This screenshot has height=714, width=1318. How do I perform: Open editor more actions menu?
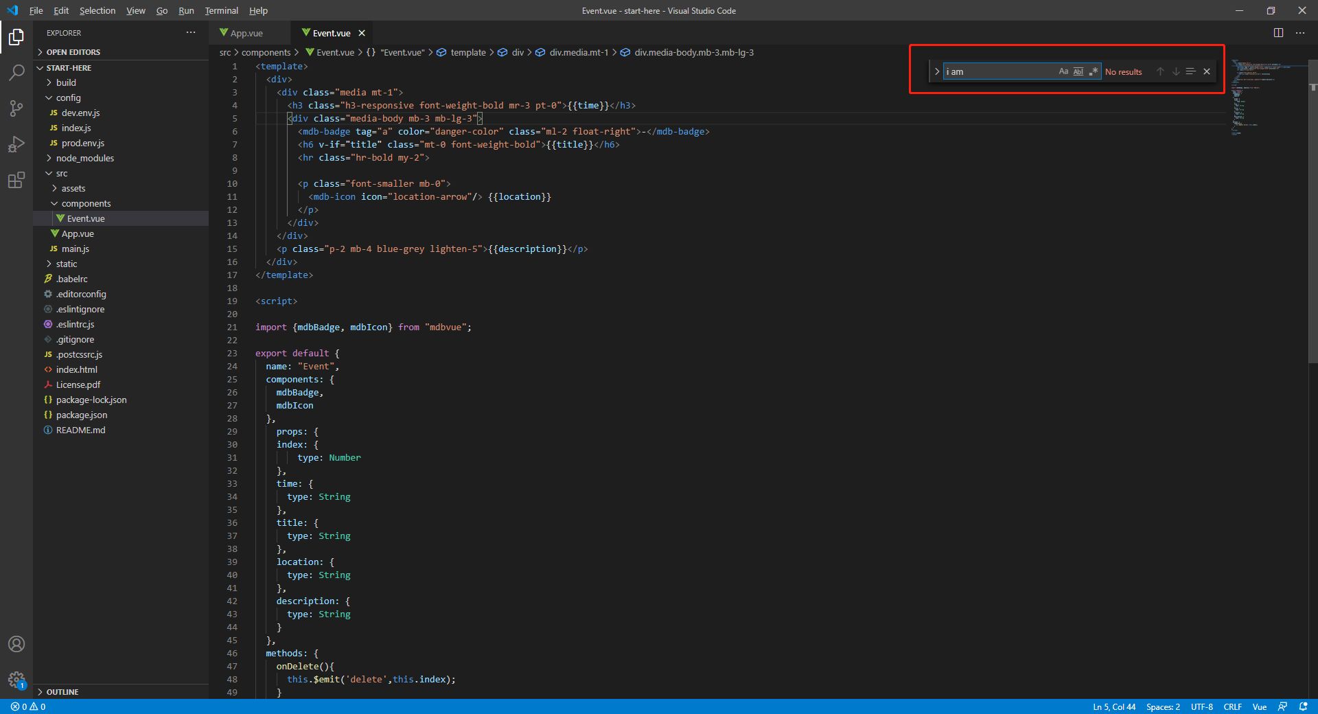pyautogui.click(x=1300, y=32)
